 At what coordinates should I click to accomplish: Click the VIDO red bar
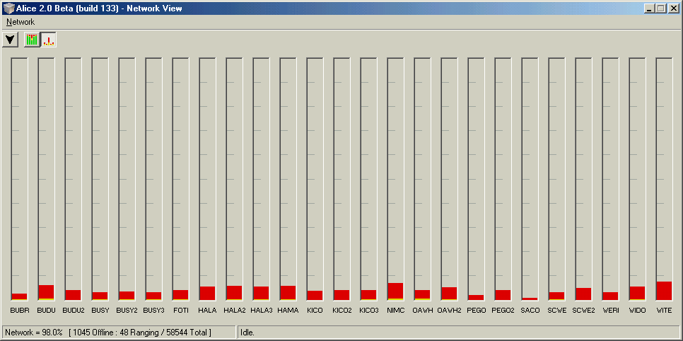pos(637,293)
